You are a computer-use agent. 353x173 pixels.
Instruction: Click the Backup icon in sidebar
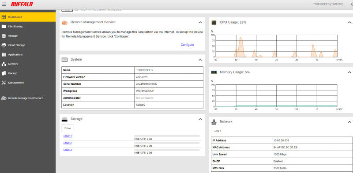(x=4, y=73)
